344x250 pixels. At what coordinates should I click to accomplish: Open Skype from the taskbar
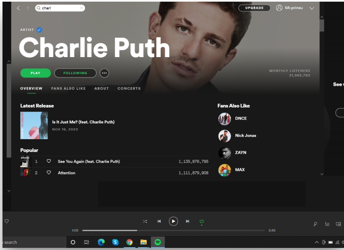point(115,242)
